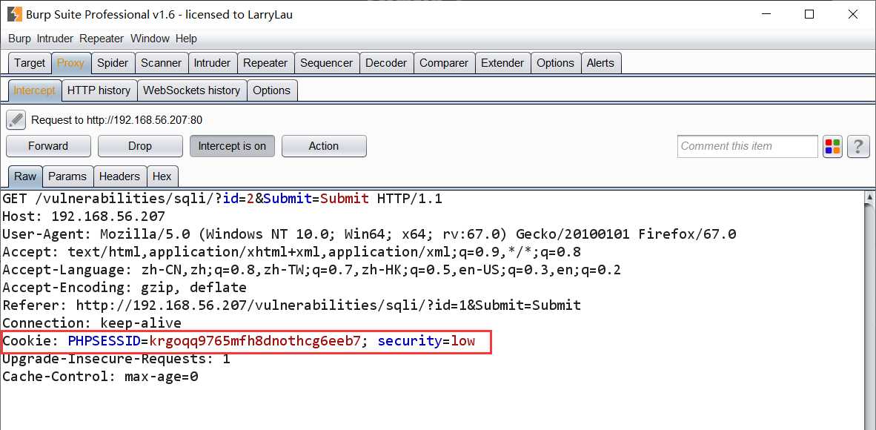Open the Intruder menu
The height and width of the screenshot is (430, 876).
point(56,39)
